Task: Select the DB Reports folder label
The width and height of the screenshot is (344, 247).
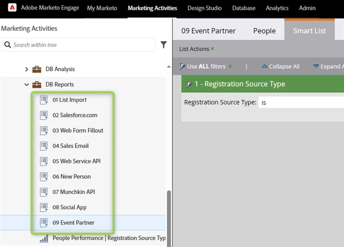Action: (x=60, y=85)
